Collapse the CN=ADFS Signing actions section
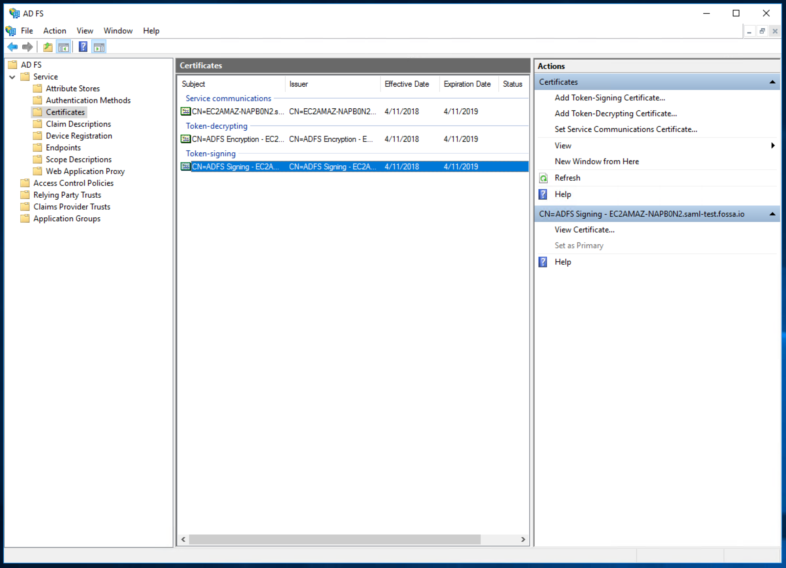786x568 pixels. click(772, 214)
